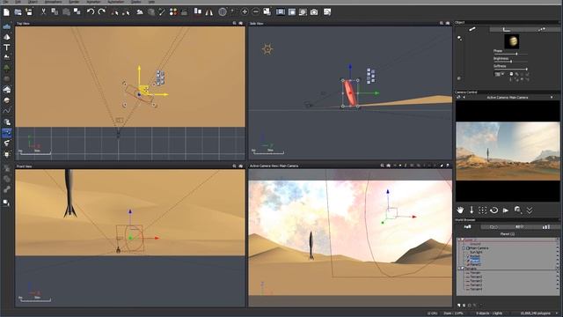
Task: Toggle visibility dot for Sun light row
Action: coord(557,252)
